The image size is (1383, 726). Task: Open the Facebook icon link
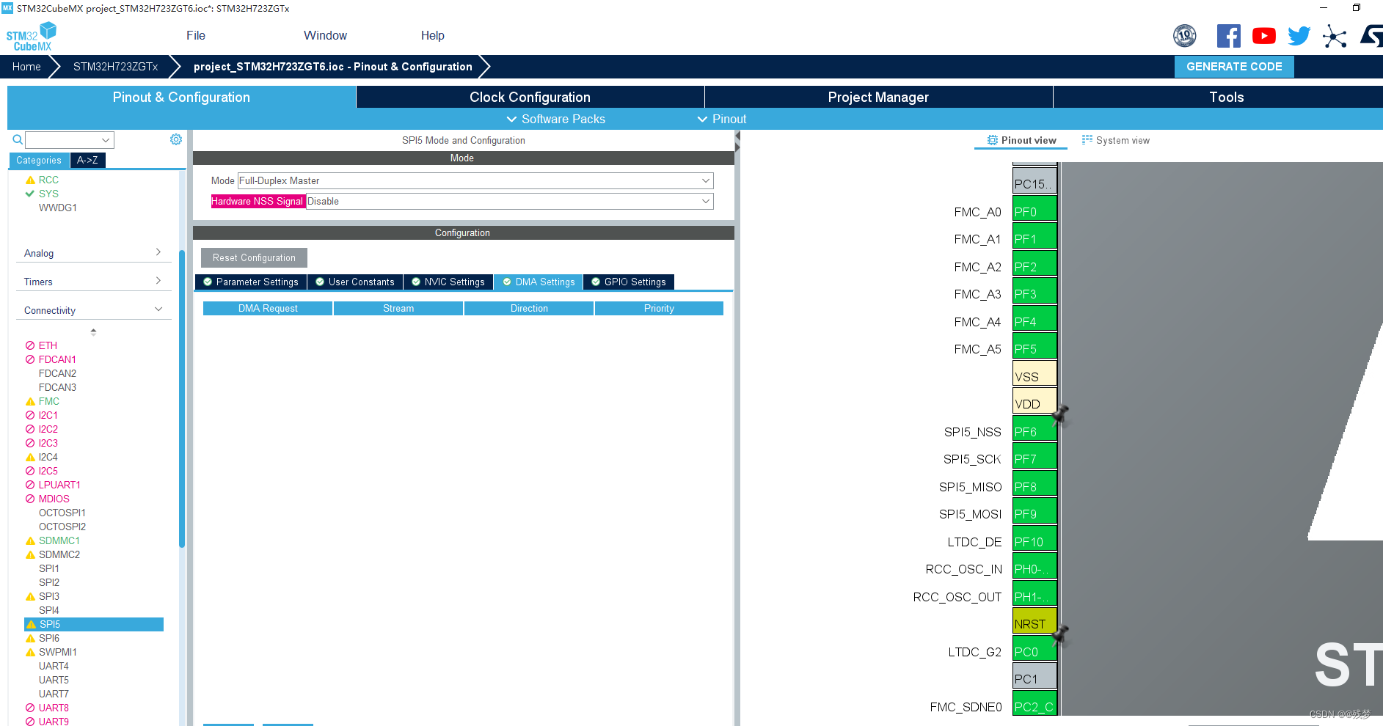(1229, 36)
